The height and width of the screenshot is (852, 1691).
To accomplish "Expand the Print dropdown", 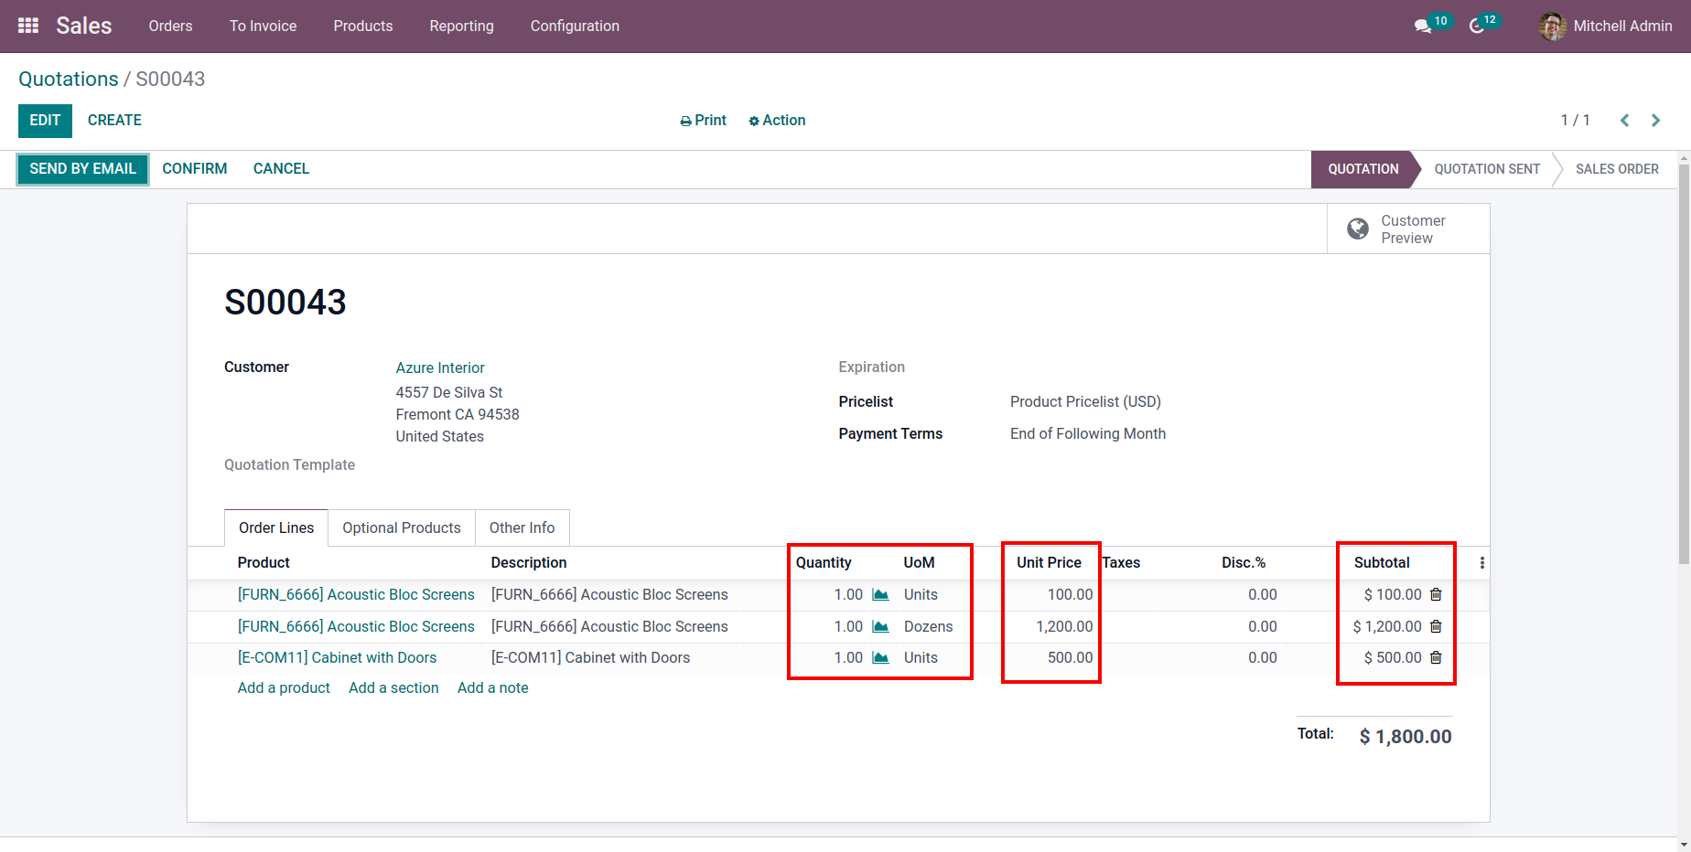I will 703,121.
